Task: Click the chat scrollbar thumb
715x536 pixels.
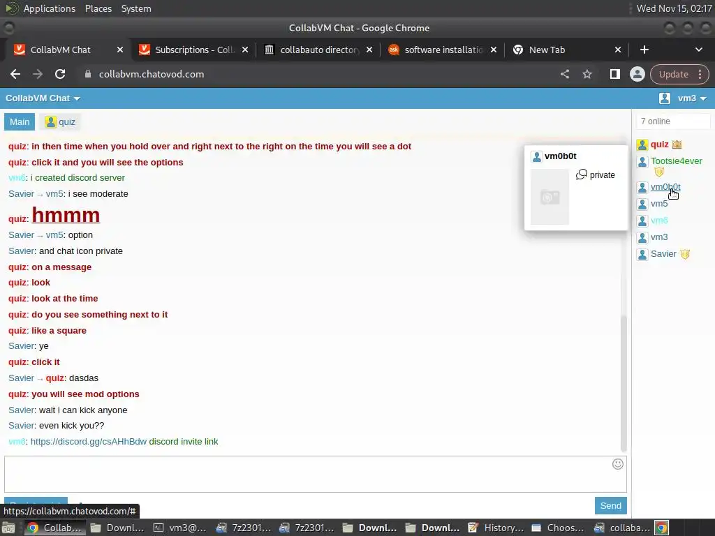Action: (x=624, y=383)
